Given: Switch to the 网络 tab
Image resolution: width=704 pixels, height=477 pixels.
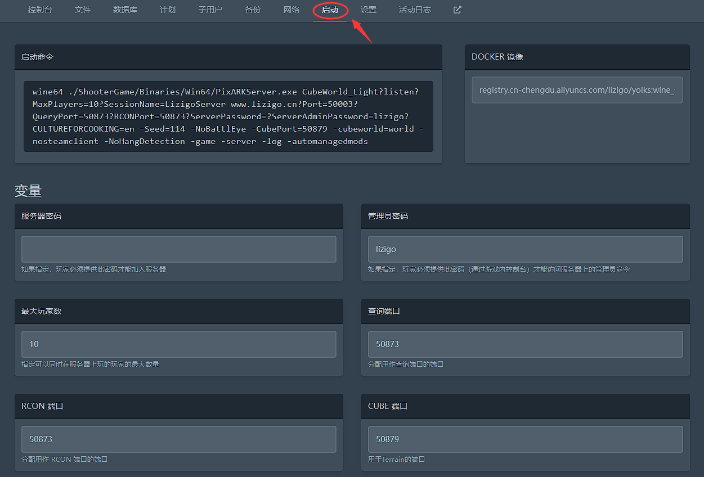Looking at the screenshot, I should point(292,10).
